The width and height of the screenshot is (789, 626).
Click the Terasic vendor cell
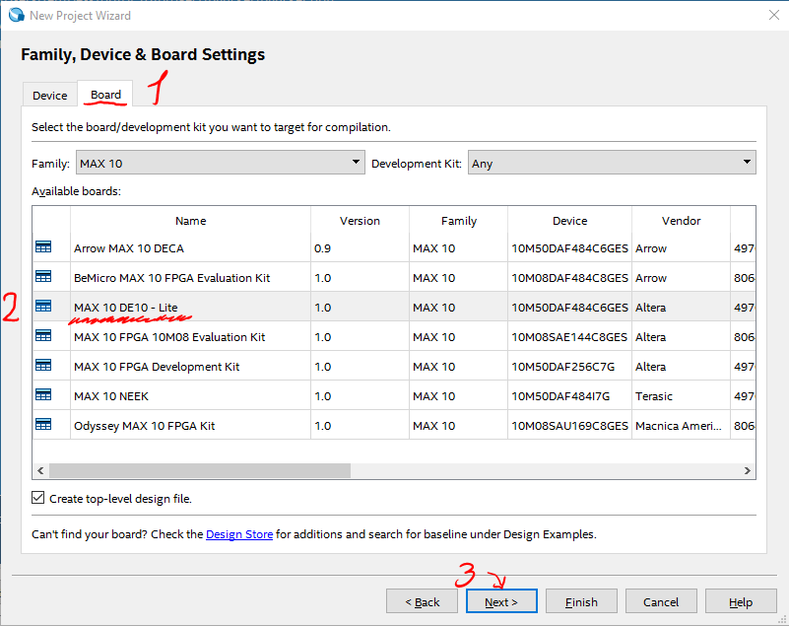click(x=682, y=396)
